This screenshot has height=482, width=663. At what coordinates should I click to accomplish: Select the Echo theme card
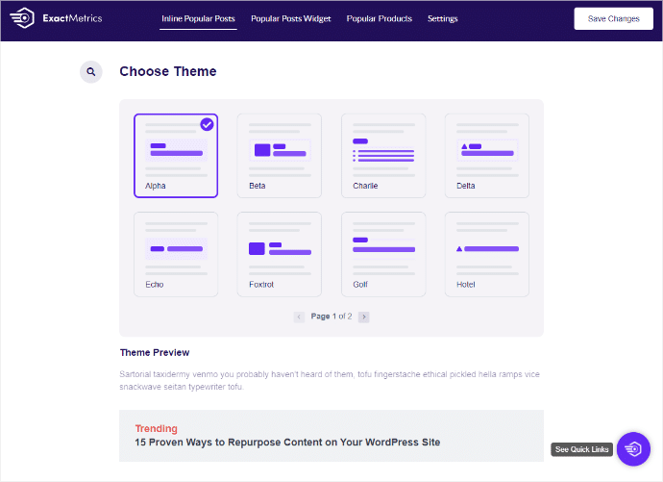point(176,254)
